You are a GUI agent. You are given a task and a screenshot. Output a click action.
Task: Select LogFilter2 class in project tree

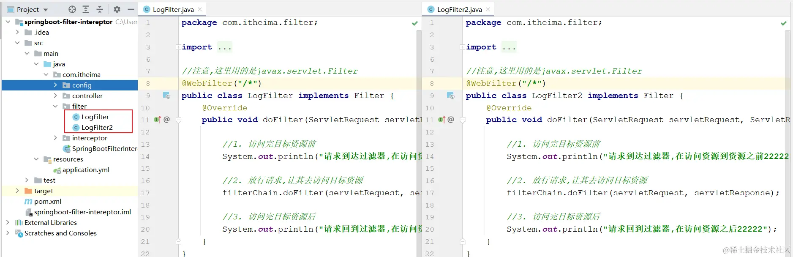point(97,127)
